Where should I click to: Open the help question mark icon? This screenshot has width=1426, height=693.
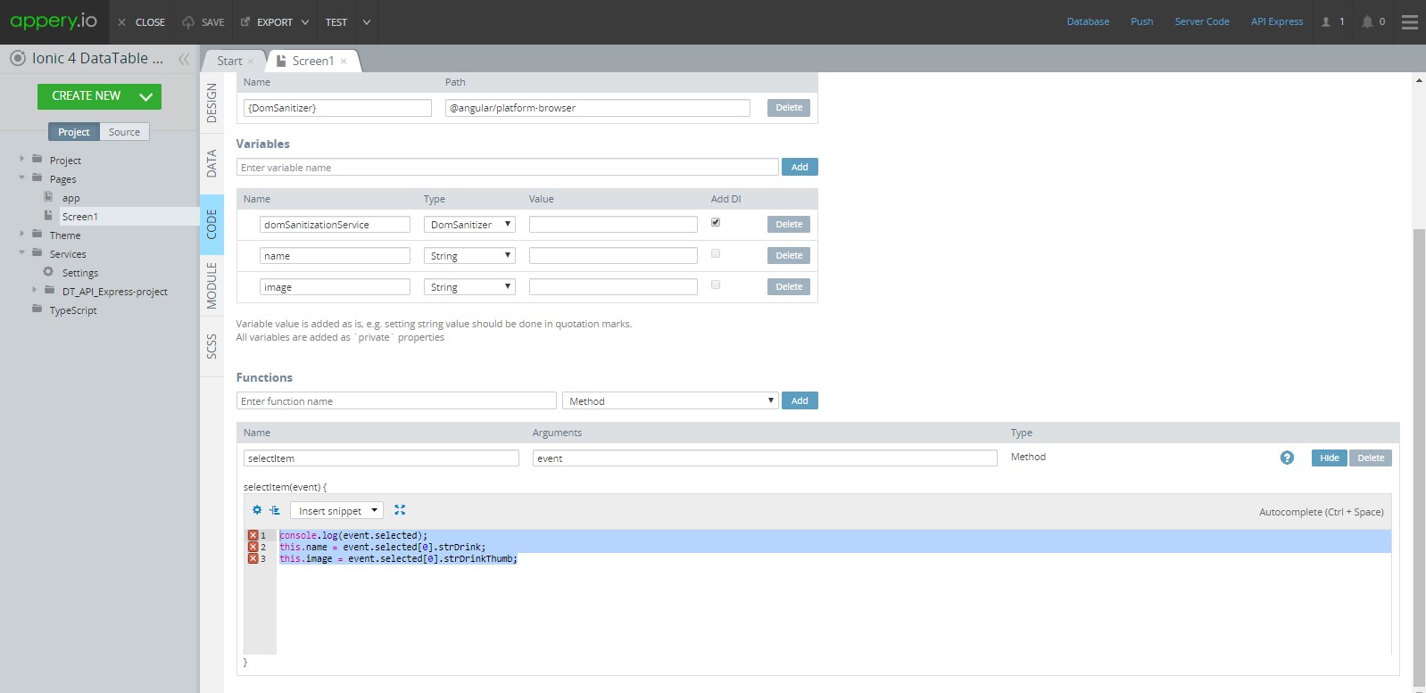pyautogui.click(x=1287, y=458)
